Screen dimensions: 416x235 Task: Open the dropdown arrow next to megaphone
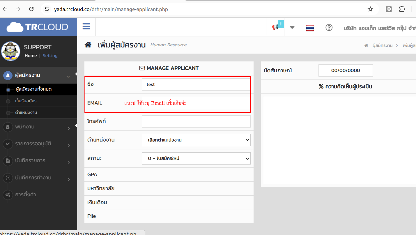[292, 27]
